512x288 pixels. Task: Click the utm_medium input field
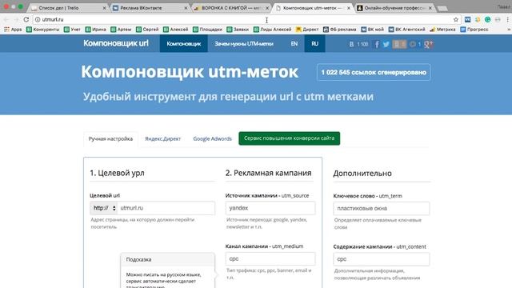[x=270, y=258]
